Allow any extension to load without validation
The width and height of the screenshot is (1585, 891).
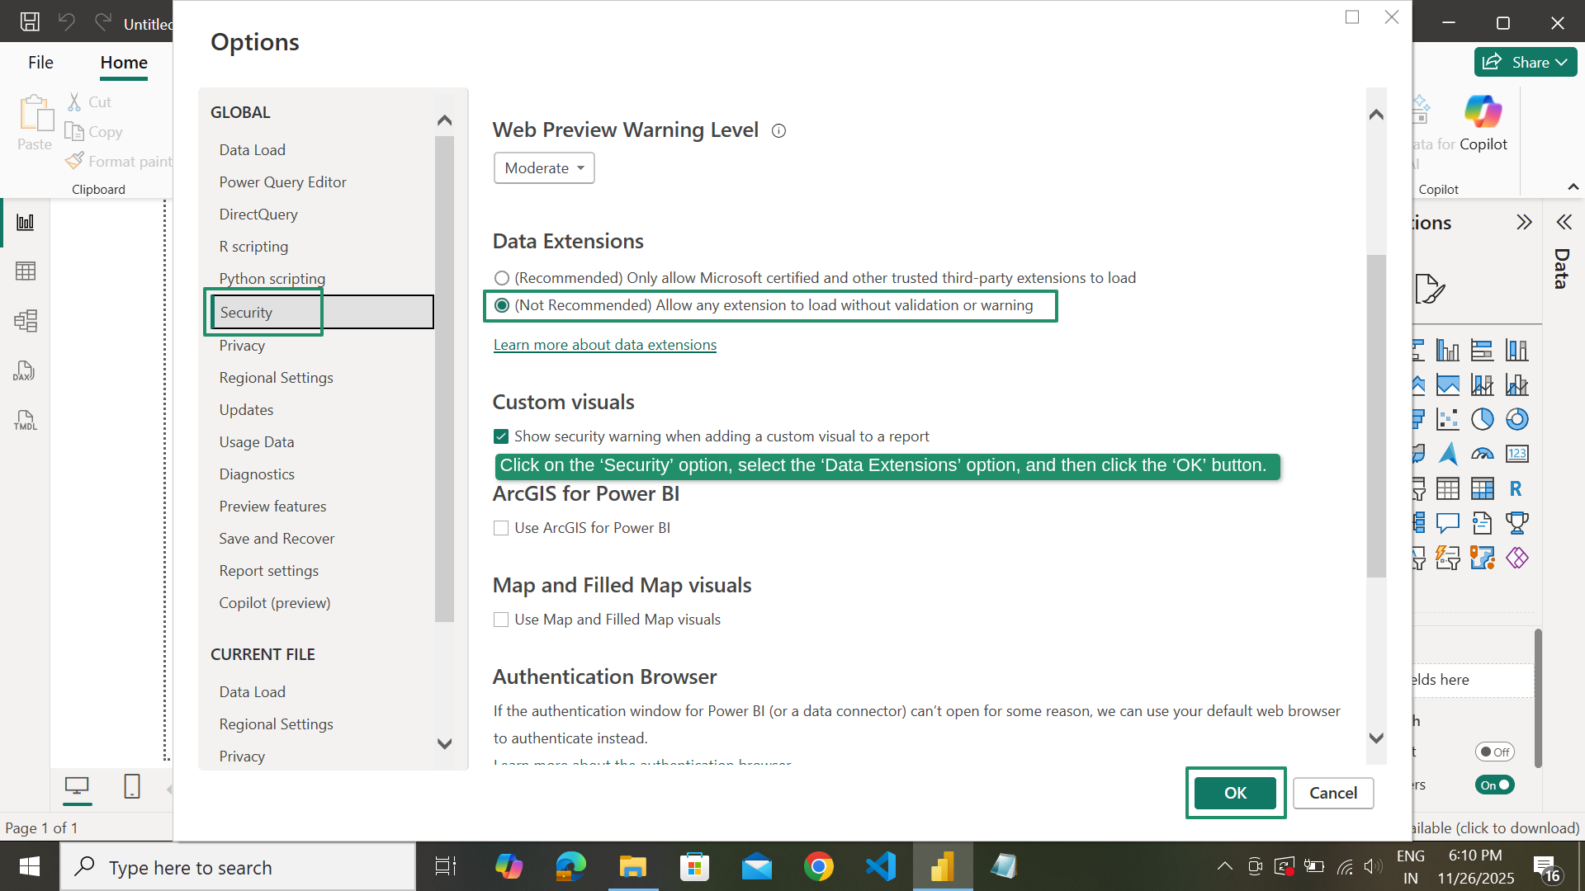501,304
